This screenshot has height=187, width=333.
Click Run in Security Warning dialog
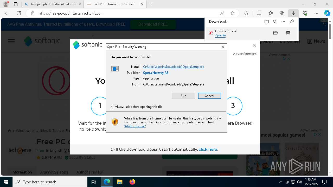pos(183,96)
